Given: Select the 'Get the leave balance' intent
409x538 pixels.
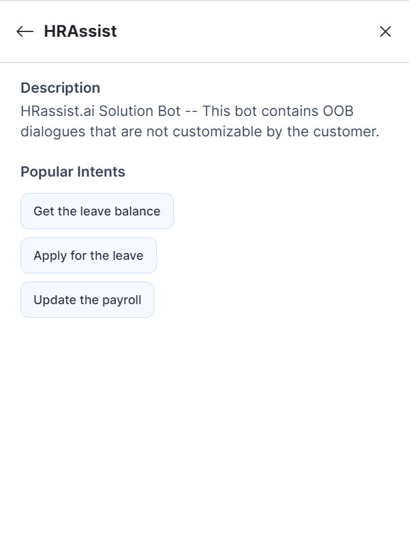Looking at the screenshot, I should pyautogui.click(x=97, y=211).
